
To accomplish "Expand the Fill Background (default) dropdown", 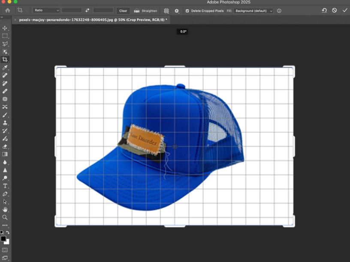I will coord(253,11).
